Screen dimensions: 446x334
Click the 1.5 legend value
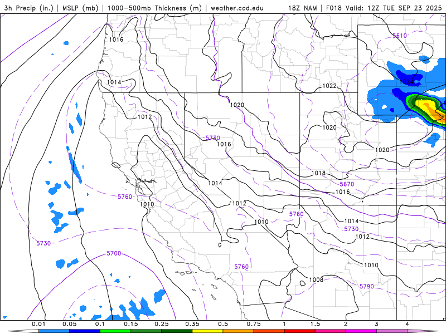(315, 324)
